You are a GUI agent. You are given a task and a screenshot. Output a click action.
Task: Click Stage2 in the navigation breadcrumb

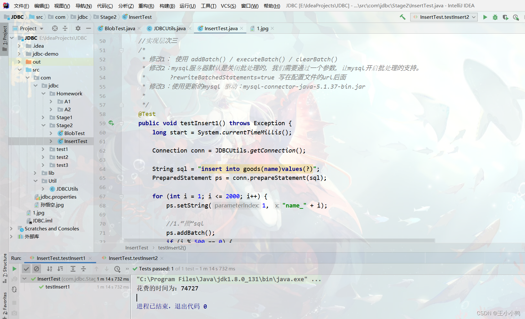[108, 17]
